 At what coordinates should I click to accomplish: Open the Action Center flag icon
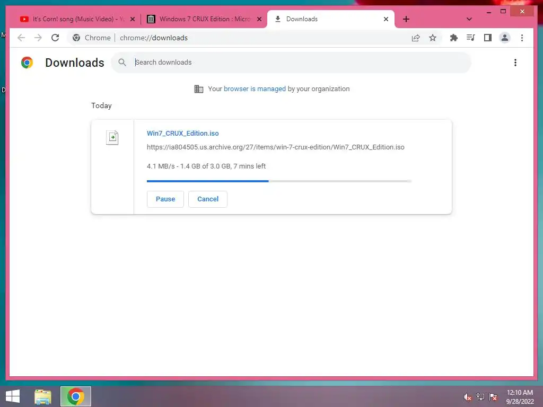(493, 397)
